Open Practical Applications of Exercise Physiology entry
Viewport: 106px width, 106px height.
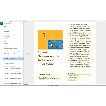(x=11, y=51)
